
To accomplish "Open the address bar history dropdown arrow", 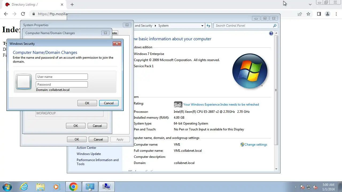I will coord(202,26).
